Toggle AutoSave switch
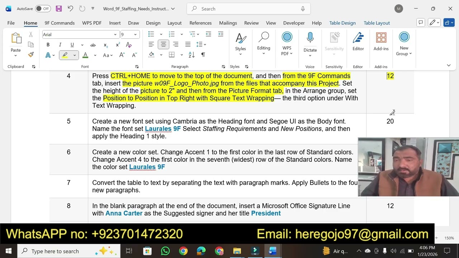459x258 pixels. coord(43,9)
